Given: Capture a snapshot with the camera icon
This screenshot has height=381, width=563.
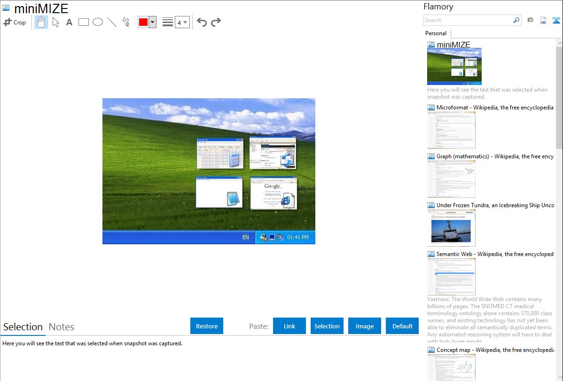Looking at the screenshot, I should point(530,20).
